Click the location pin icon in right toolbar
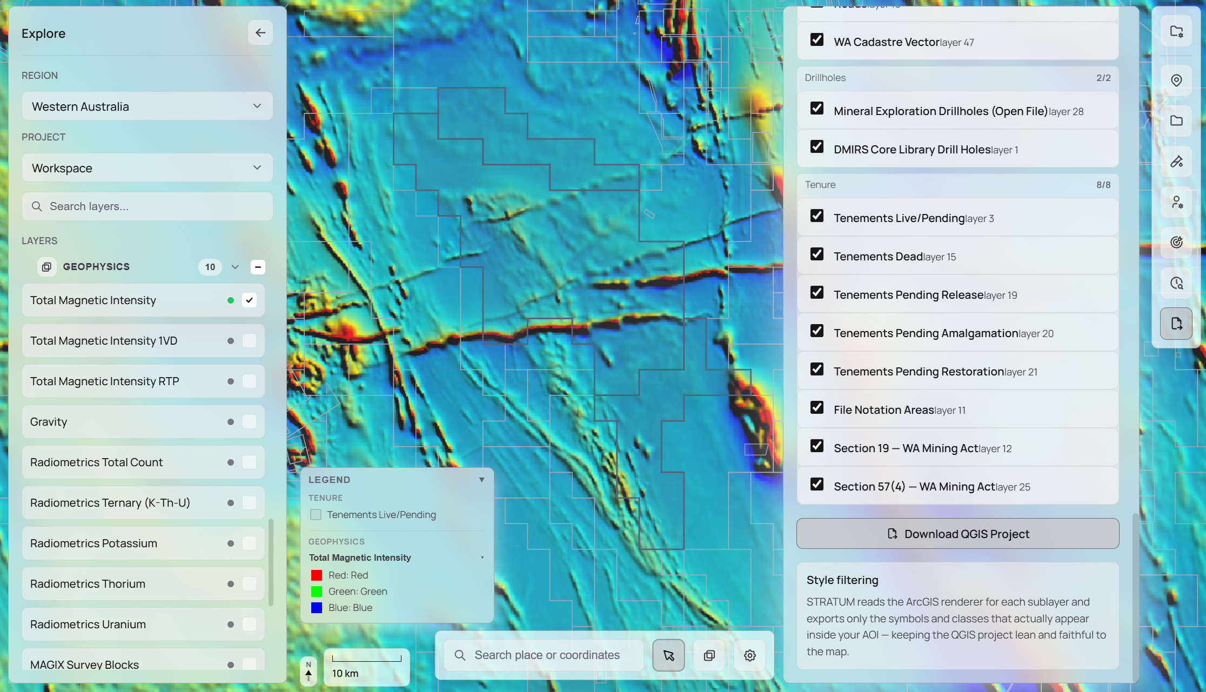The height and width of the screenshot is (692, 1206). pos(1176,80)
